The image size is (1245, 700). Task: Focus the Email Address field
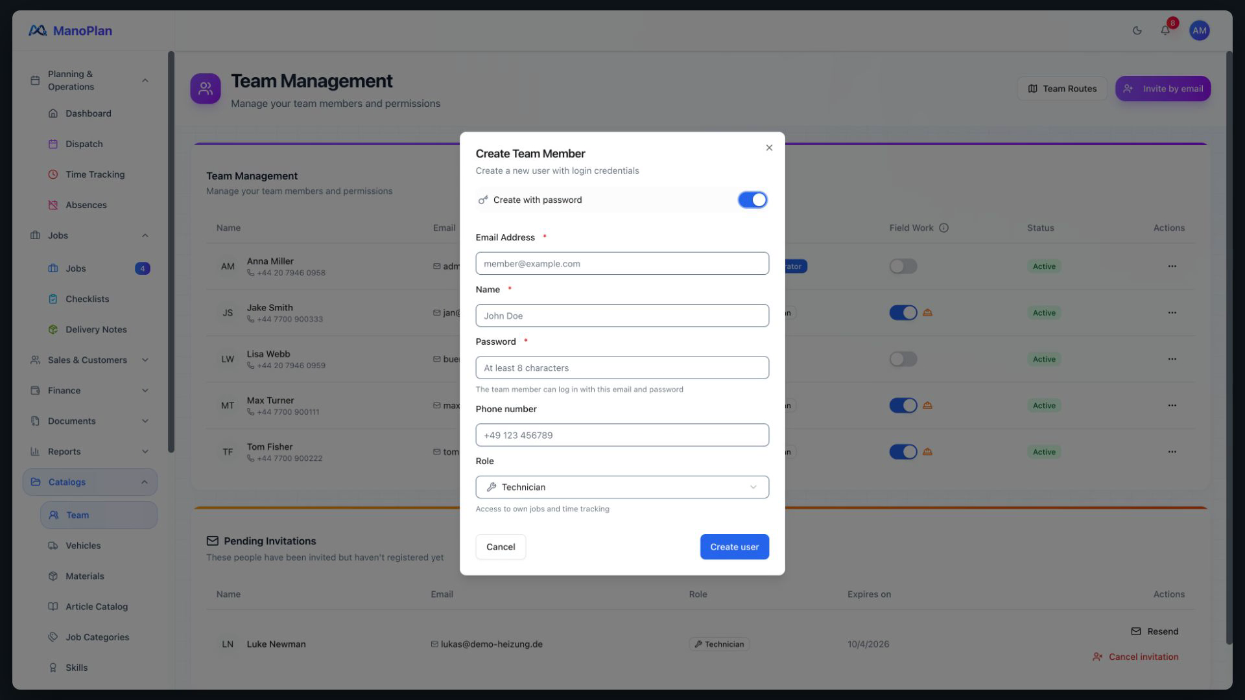coord(622,263)
